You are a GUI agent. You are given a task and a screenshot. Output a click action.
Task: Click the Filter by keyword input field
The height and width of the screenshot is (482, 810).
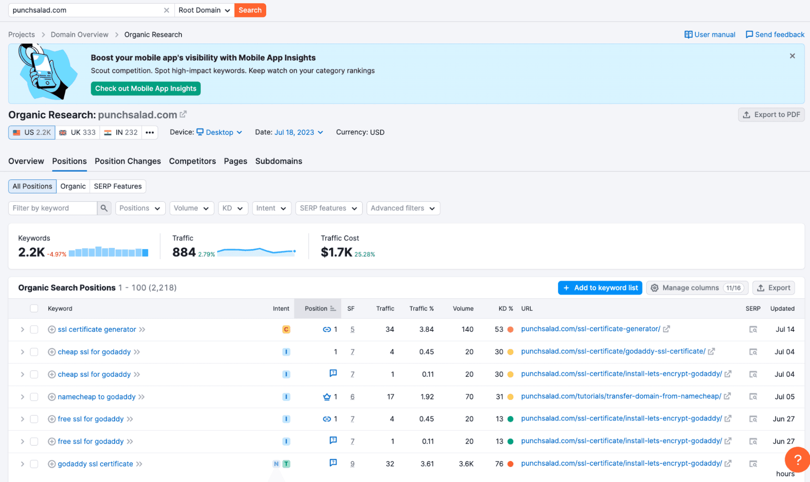[53, 208]
